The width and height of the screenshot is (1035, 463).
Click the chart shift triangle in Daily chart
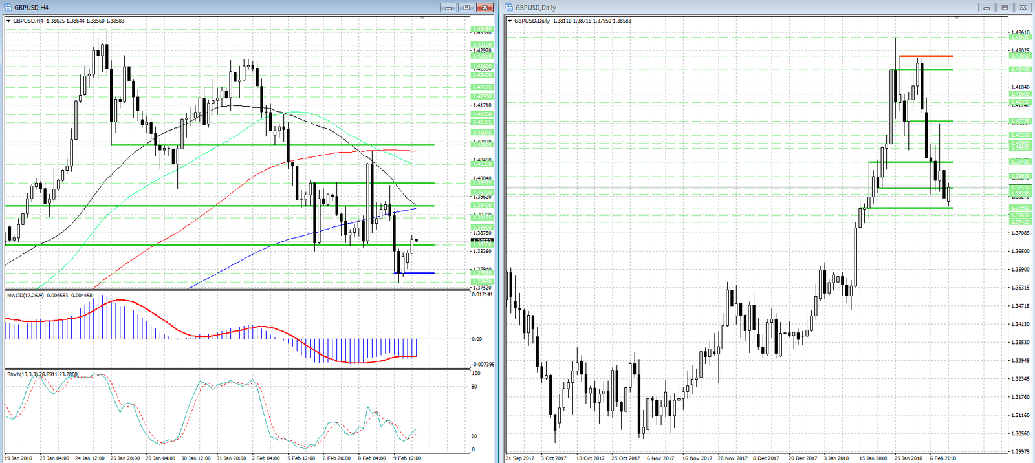[x=957, y=18]
